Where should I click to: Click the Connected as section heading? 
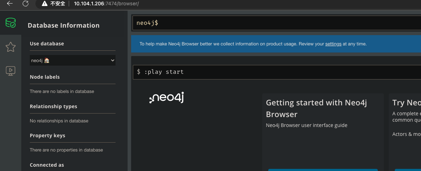[47, 165]
